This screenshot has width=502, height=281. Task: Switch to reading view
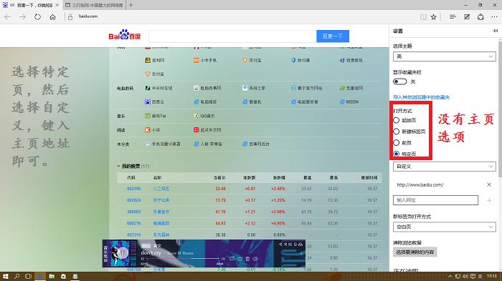pos(423,17)
